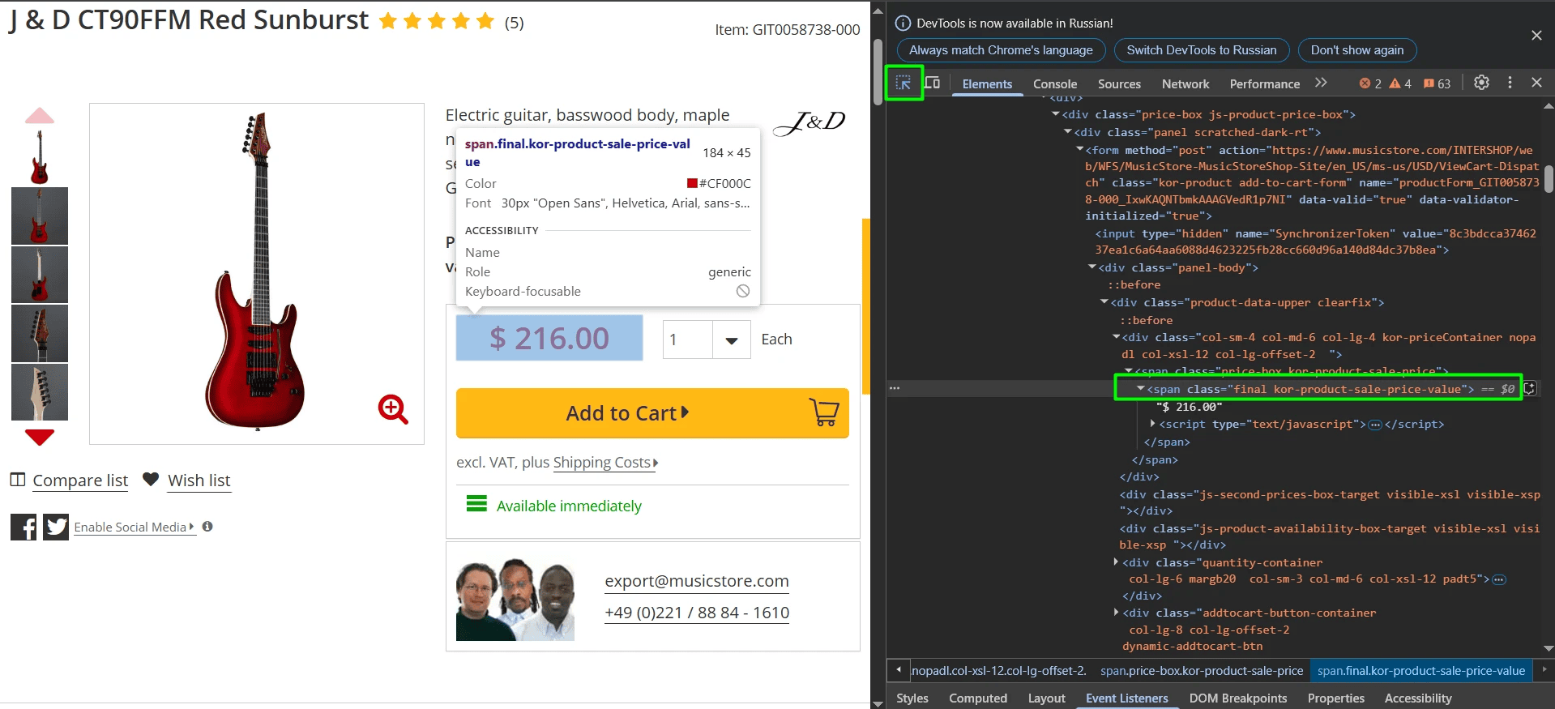Click the Twitter share icon
Image resolution: width=1555 pixels, height=709 pixels.
56,527
